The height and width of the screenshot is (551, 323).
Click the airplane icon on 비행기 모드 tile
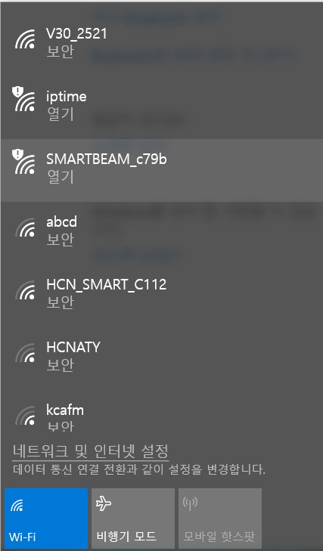pyautogui.click(x=104, y=503)
